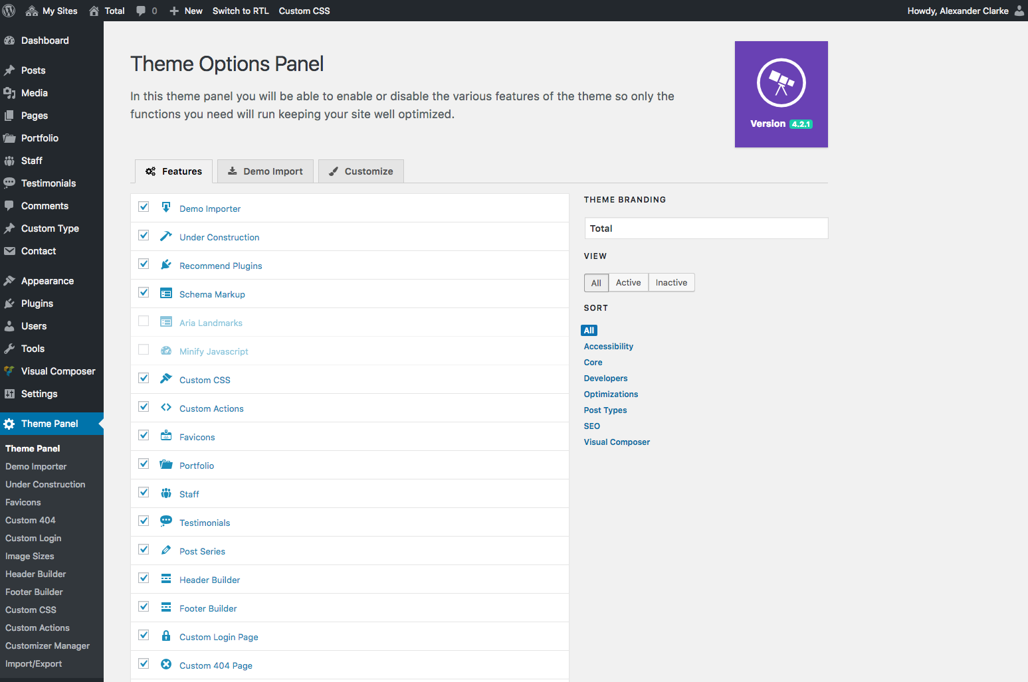This screenshot has width=1028, height=682.
Task: Enable the Minify Javascript feature
Action: coord(144,349)
